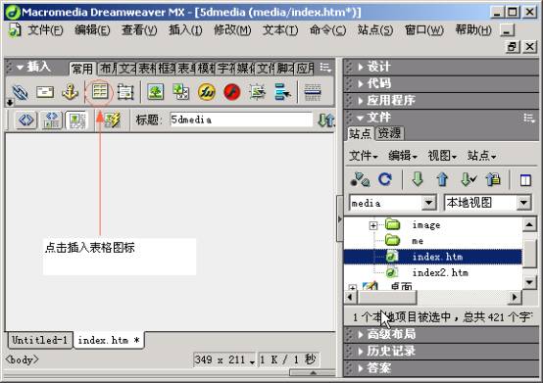Image resolution: width=543 pixels, height=383 pixels.
Task: Click the green Get files down arrow
Action: point(418,179)
